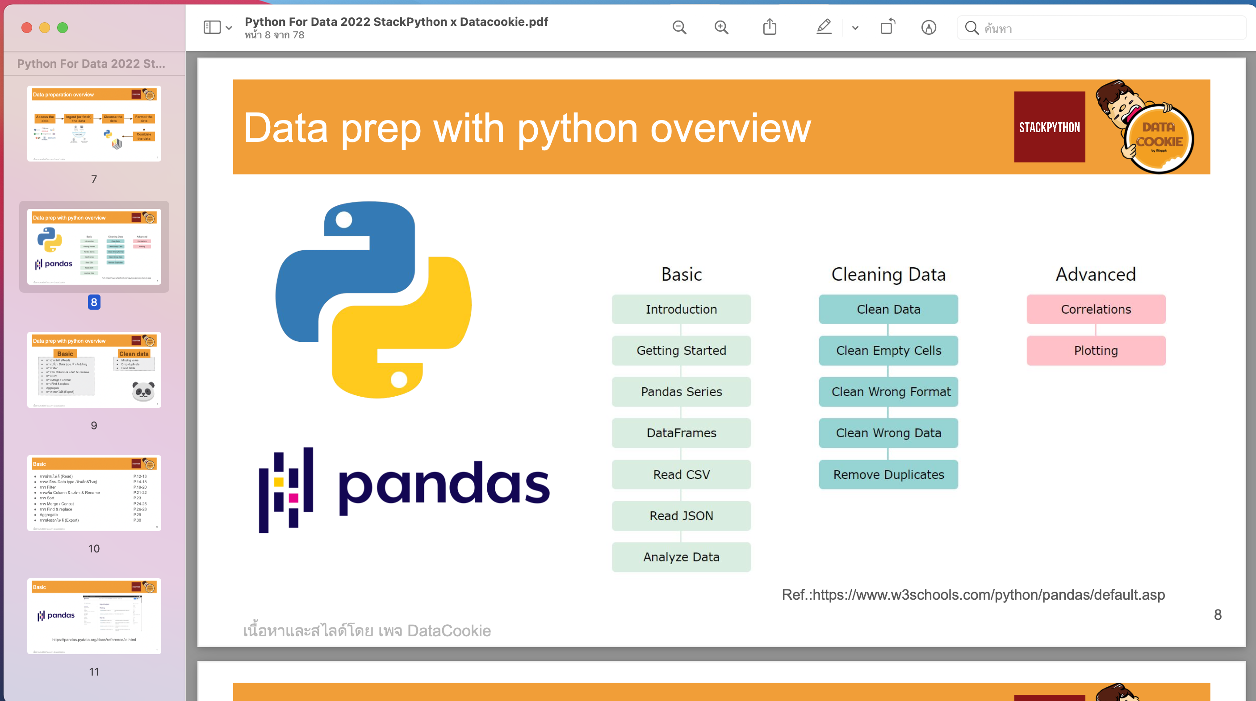The width and height of the screenshot is (1256, 701).
Task: Click the Getting Started box
Action: click(x=681, y=351)
